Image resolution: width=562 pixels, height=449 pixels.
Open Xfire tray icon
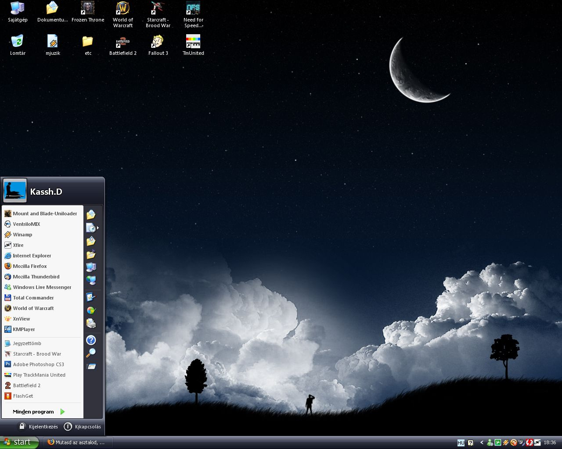tap(537, 443)
